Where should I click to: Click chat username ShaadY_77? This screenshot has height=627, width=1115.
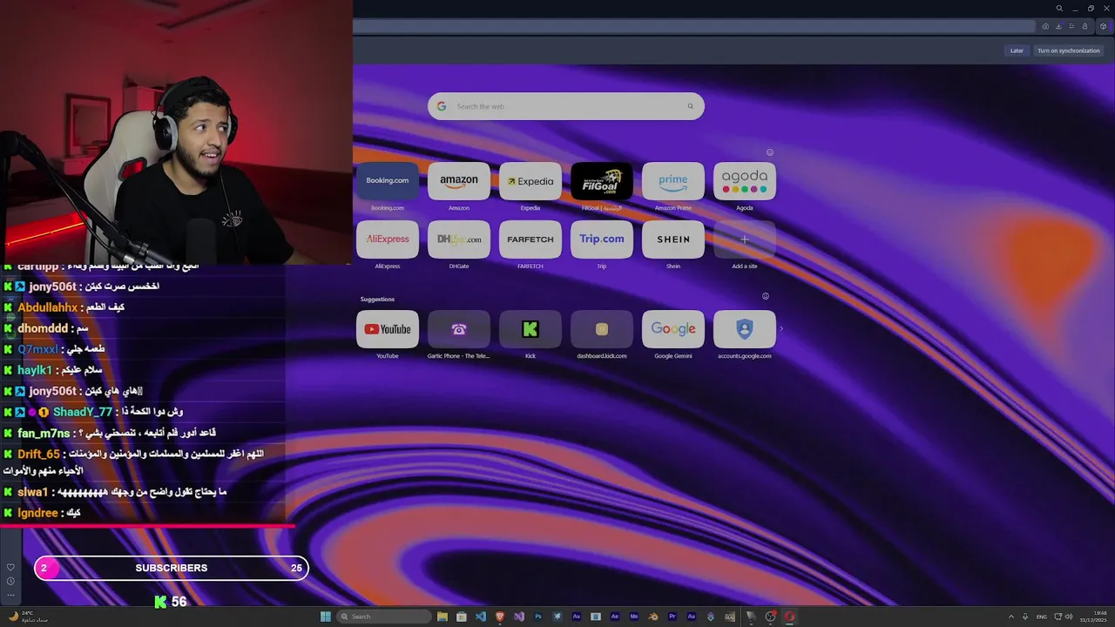click(x=83, y=413)
